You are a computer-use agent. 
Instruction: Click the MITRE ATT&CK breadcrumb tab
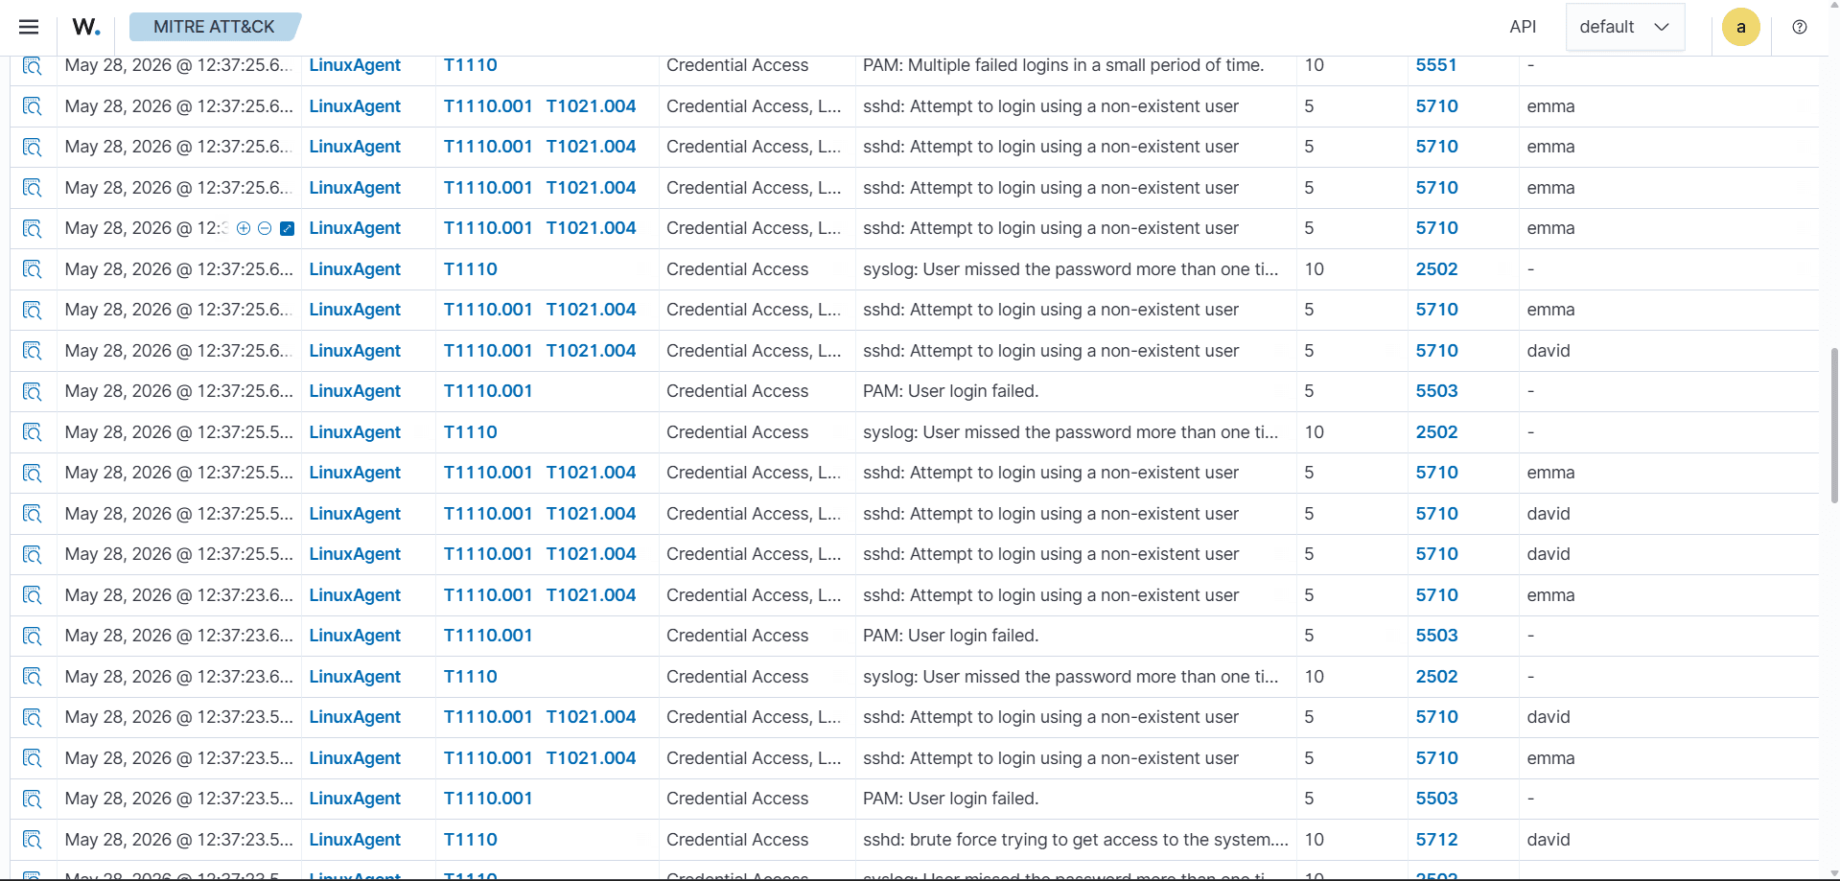(x=215, y=27)
